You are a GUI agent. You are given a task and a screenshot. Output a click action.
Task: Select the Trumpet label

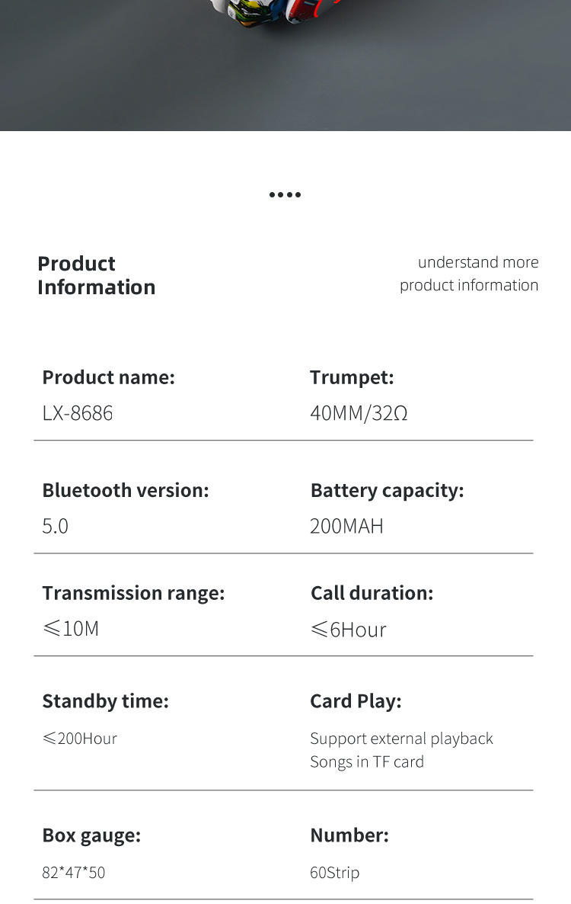[x=352, y=377]
